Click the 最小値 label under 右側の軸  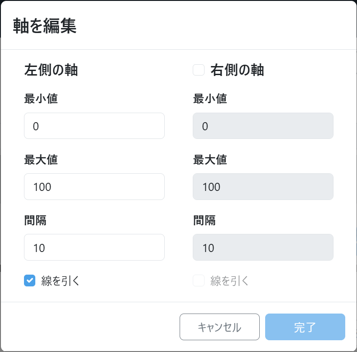210,99
